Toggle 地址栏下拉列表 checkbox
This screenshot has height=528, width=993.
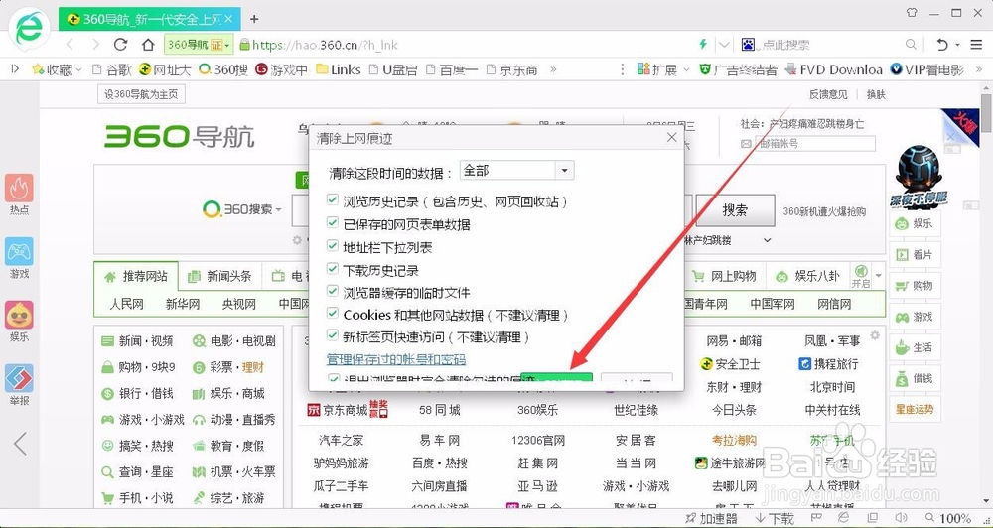pyautogui.click(x=333, y=246)
